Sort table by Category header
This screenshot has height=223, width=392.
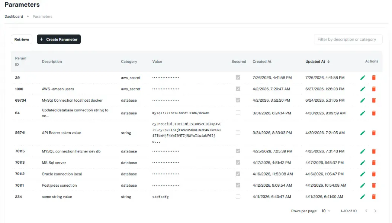[129, 61]
